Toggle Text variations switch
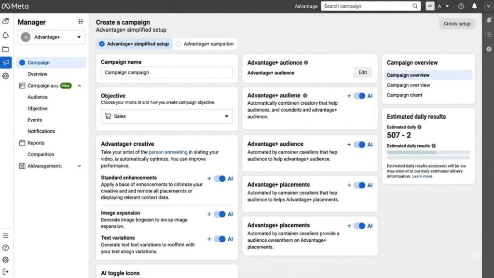494x278 pixels. click(220, 239)
